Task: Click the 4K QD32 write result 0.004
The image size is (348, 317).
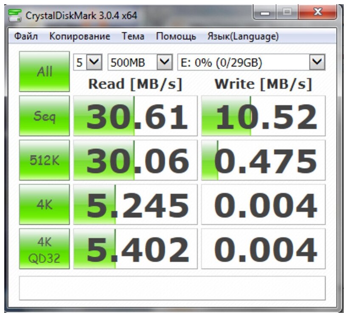Action: 264,249
